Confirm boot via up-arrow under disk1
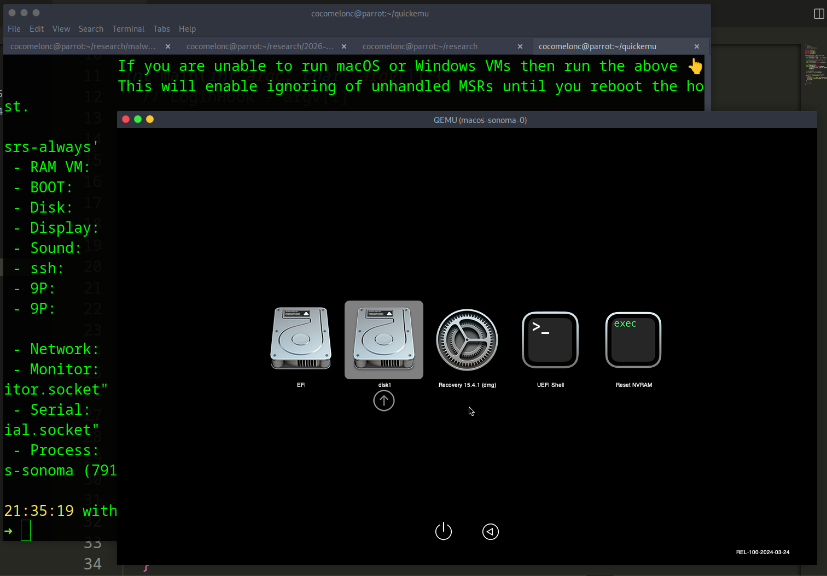 tap(383, 401)
